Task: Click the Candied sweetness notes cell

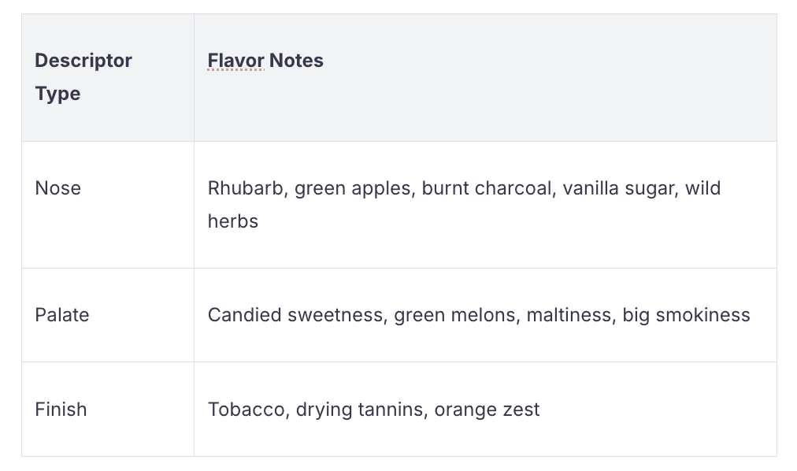Action: tap(484, 315)
